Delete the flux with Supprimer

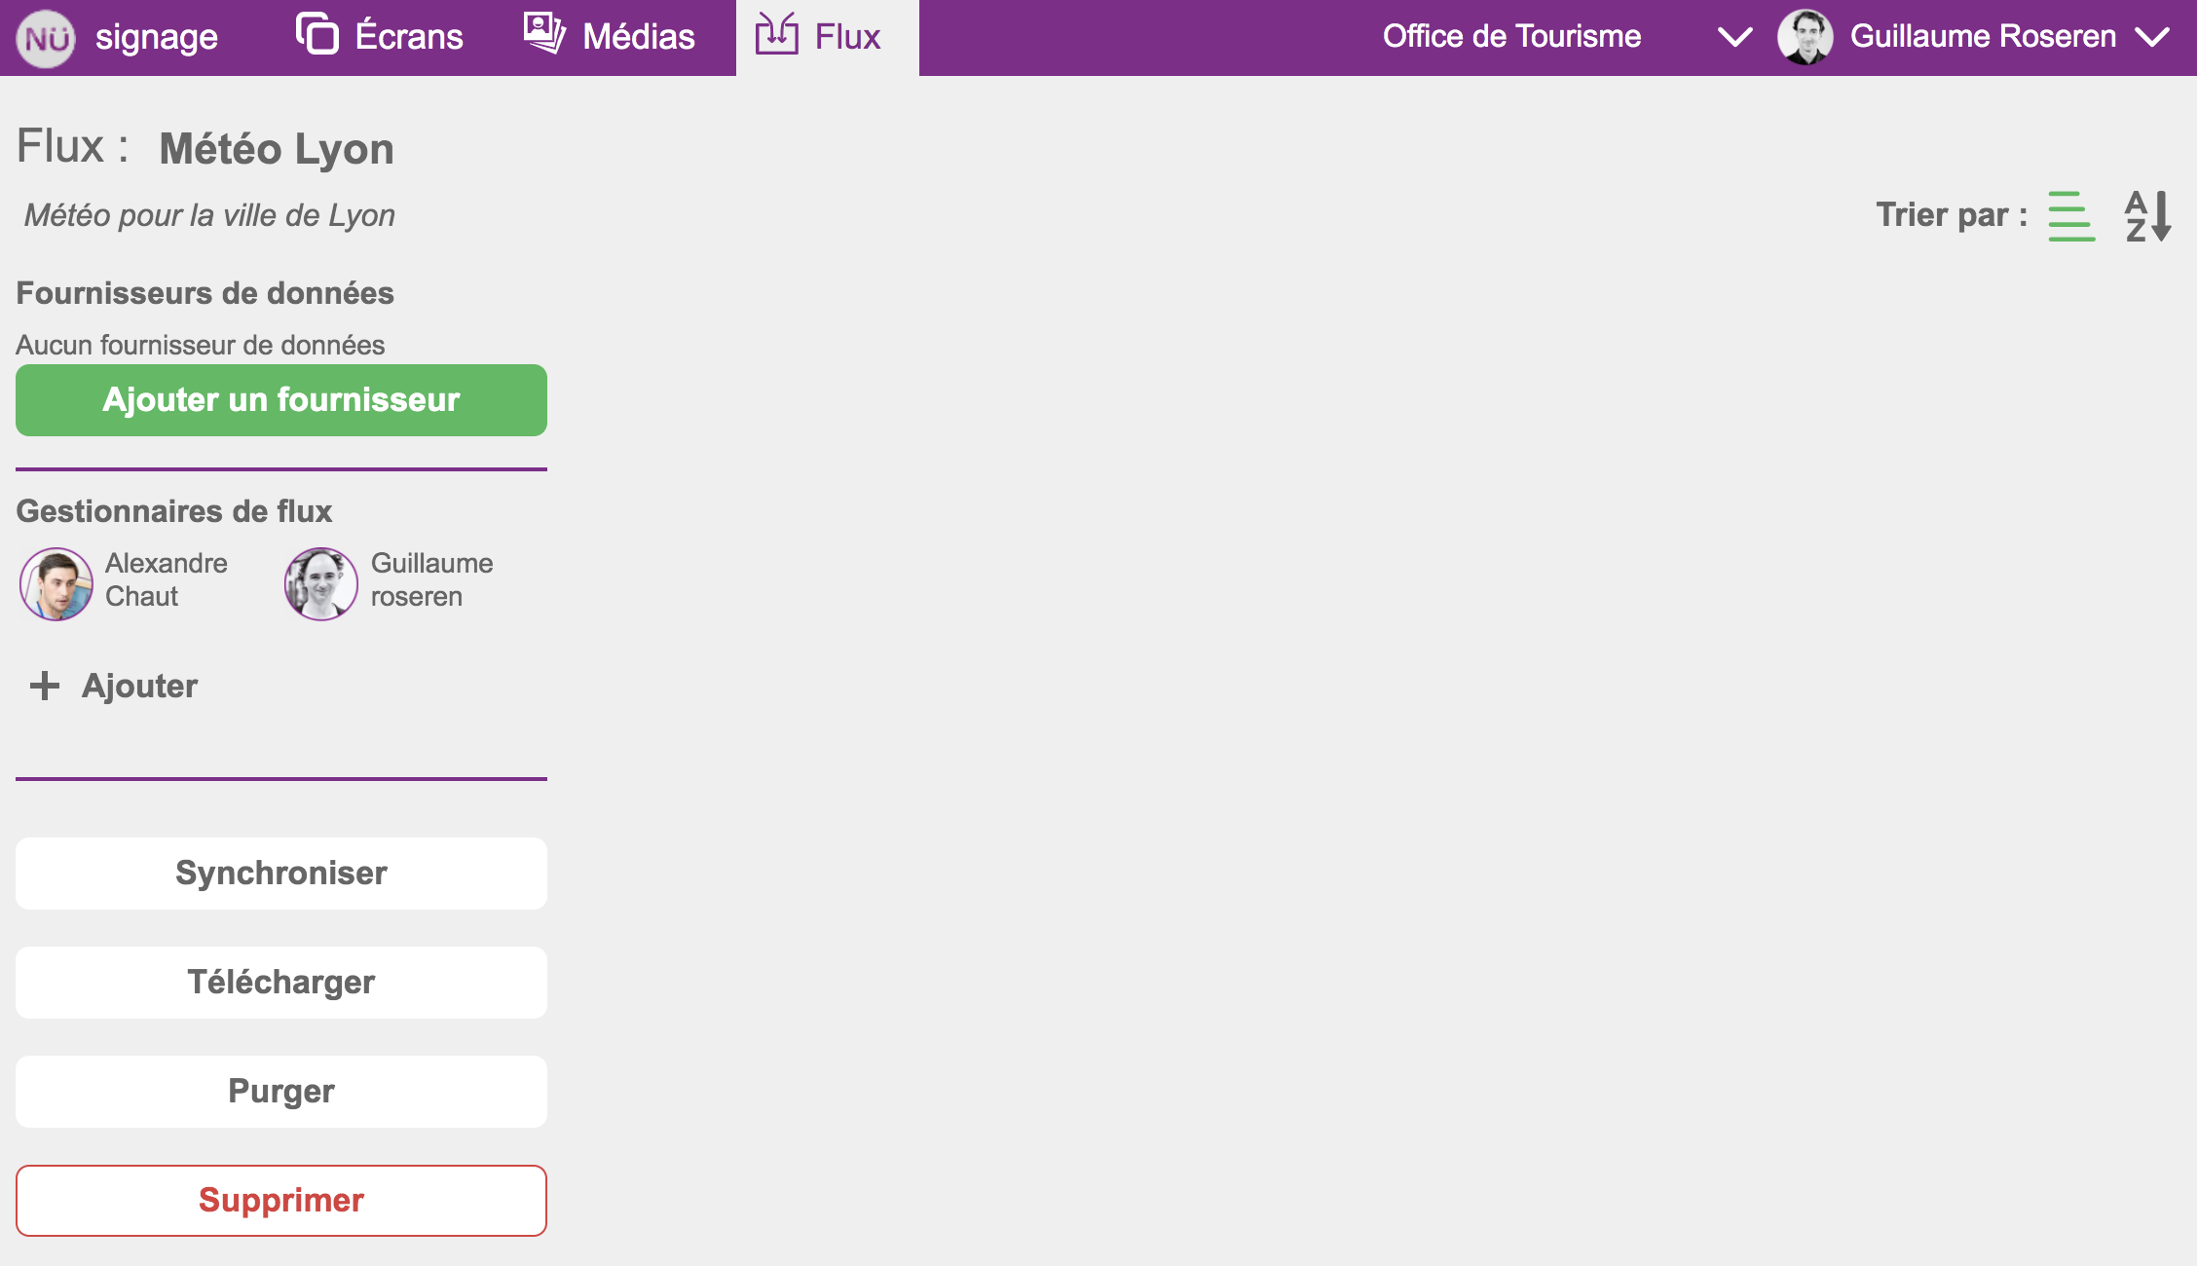[280, 1200]
